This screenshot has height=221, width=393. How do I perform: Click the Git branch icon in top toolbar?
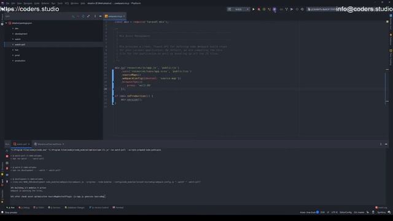tap(287, 9)
